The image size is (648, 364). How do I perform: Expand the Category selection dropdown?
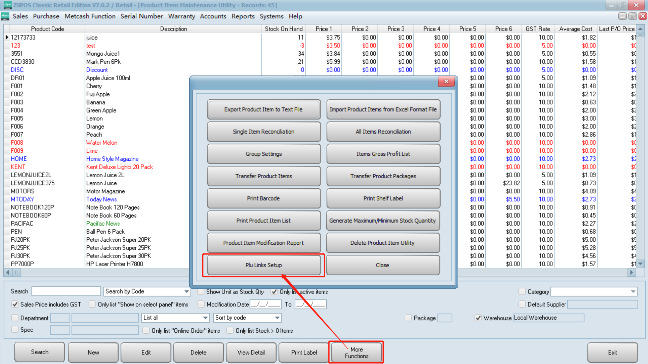pyautogui.click(x=633, y=292)
